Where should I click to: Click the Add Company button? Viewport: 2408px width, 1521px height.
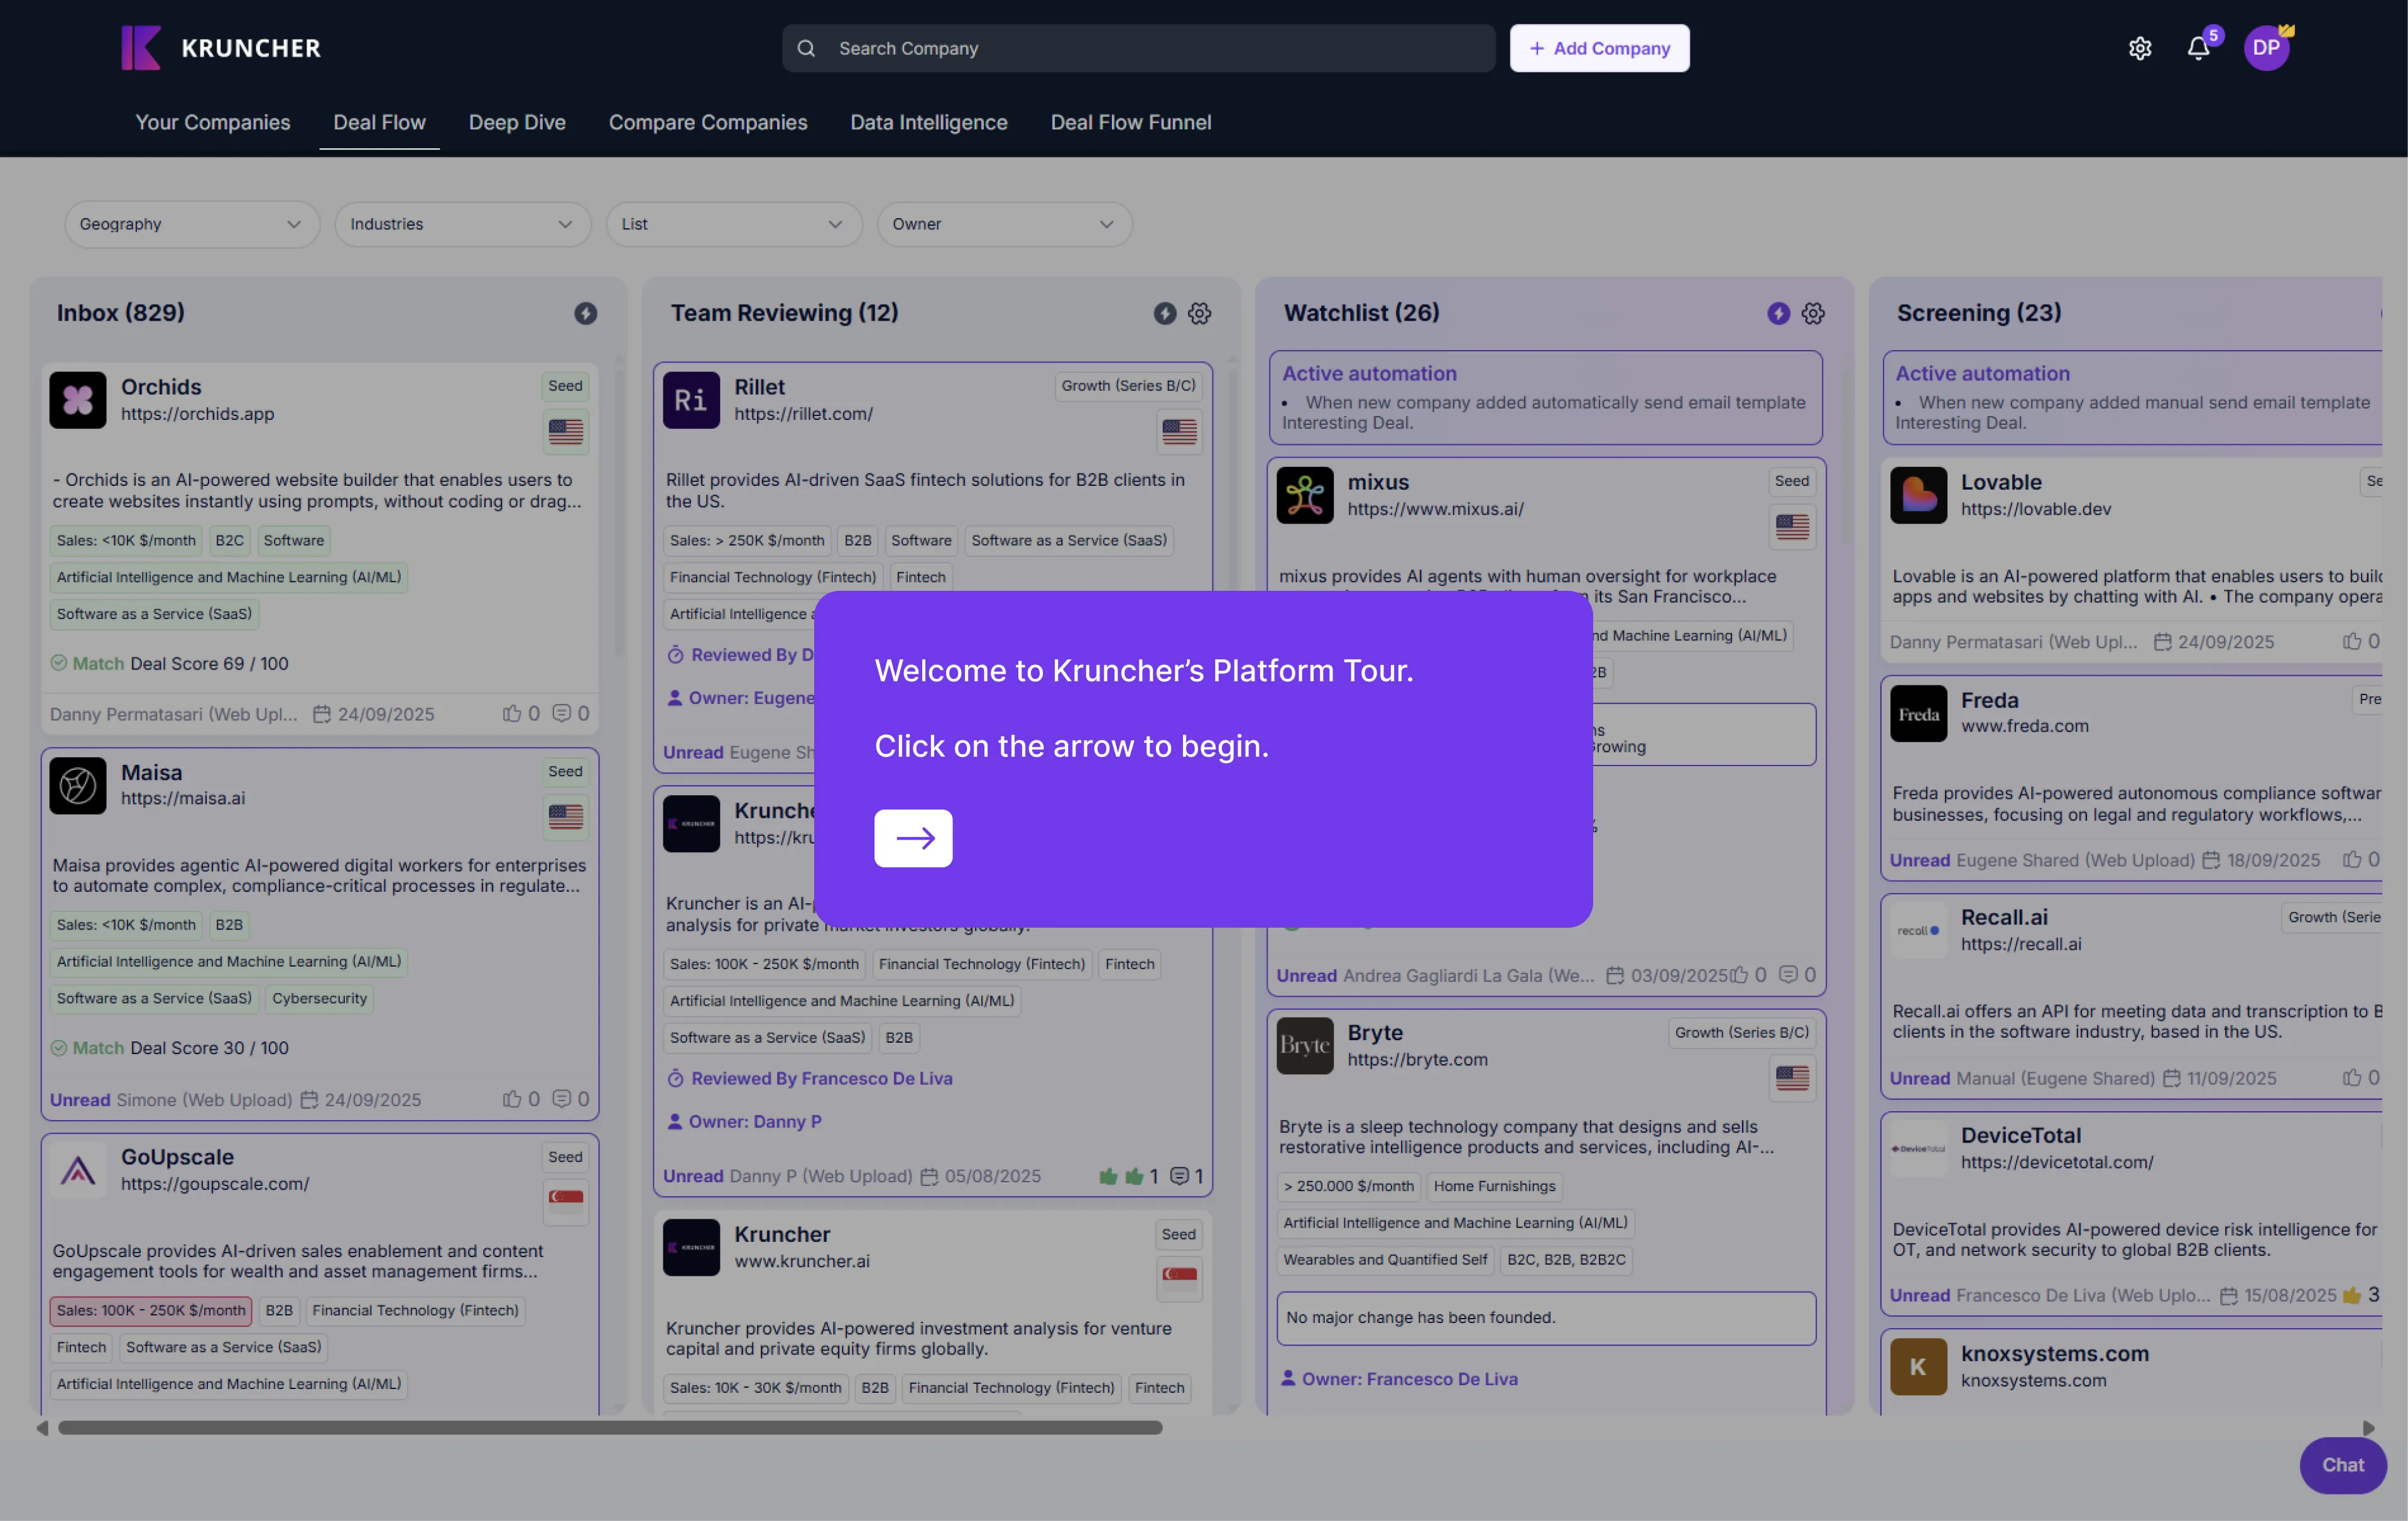click(1598, 48)
